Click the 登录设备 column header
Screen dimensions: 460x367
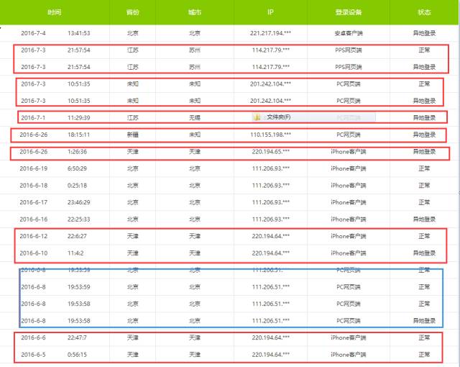(x=349, y=12)
